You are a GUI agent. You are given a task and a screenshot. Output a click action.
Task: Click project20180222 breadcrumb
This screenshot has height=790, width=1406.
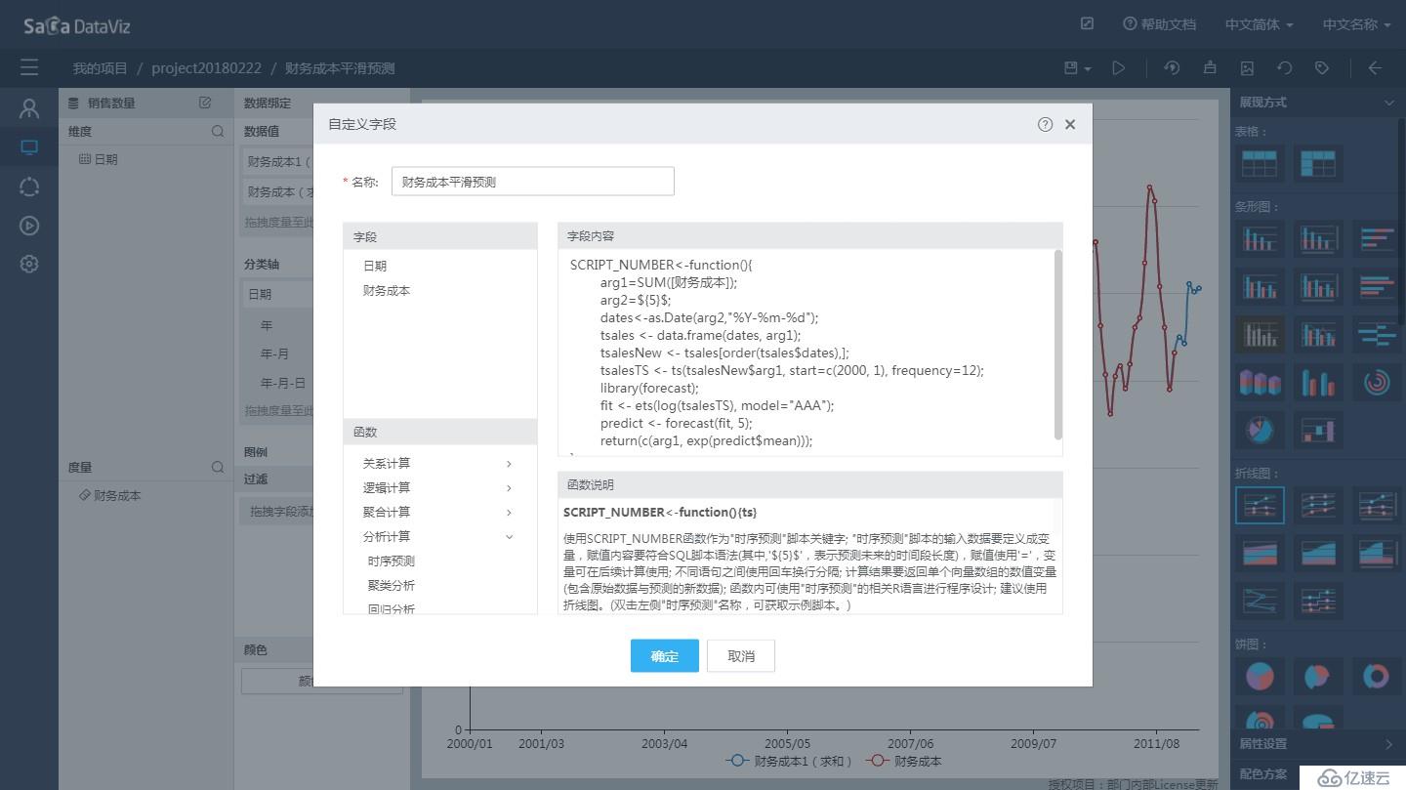[206, 67]
